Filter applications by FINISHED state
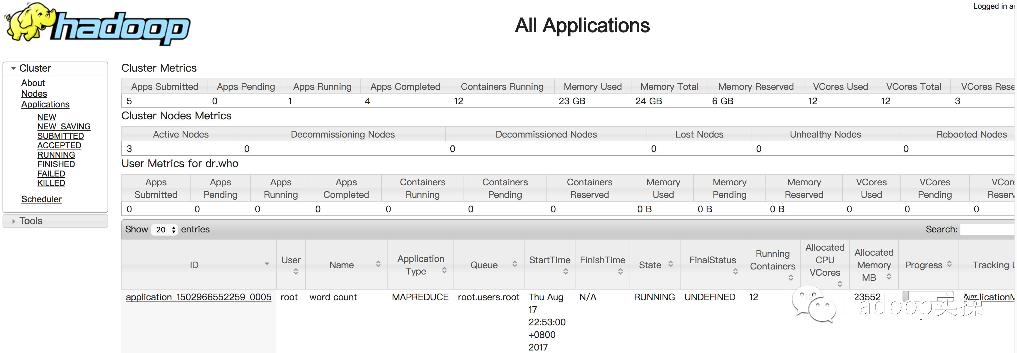The image size is (1017, 353). (56, 165)
